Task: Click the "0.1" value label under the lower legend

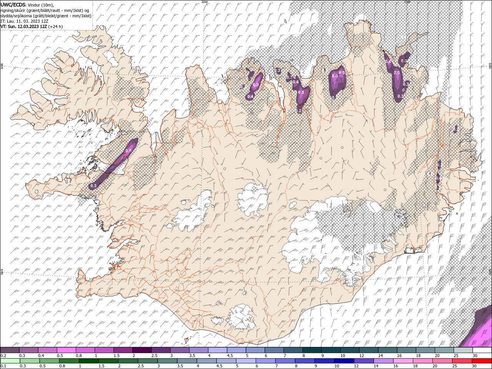Action: (x=3, y=366)
